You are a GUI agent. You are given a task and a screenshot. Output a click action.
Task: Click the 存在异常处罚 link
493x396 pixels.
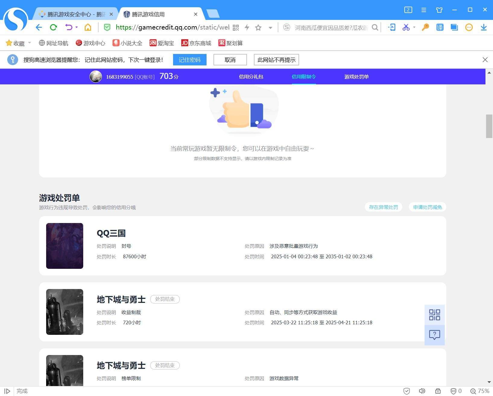click(x=384, y=207)
